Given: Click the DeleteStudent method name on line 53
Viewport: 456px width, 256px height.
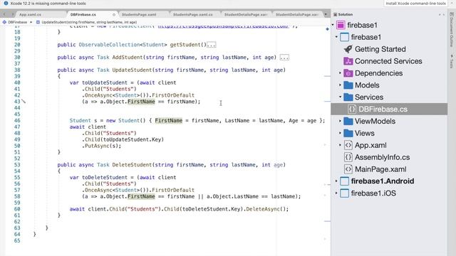Looking at the screenshot, I should pos(132,165).
